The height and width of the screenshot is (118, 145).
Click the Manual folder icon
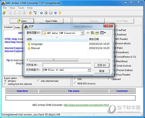tap(29, 48)
